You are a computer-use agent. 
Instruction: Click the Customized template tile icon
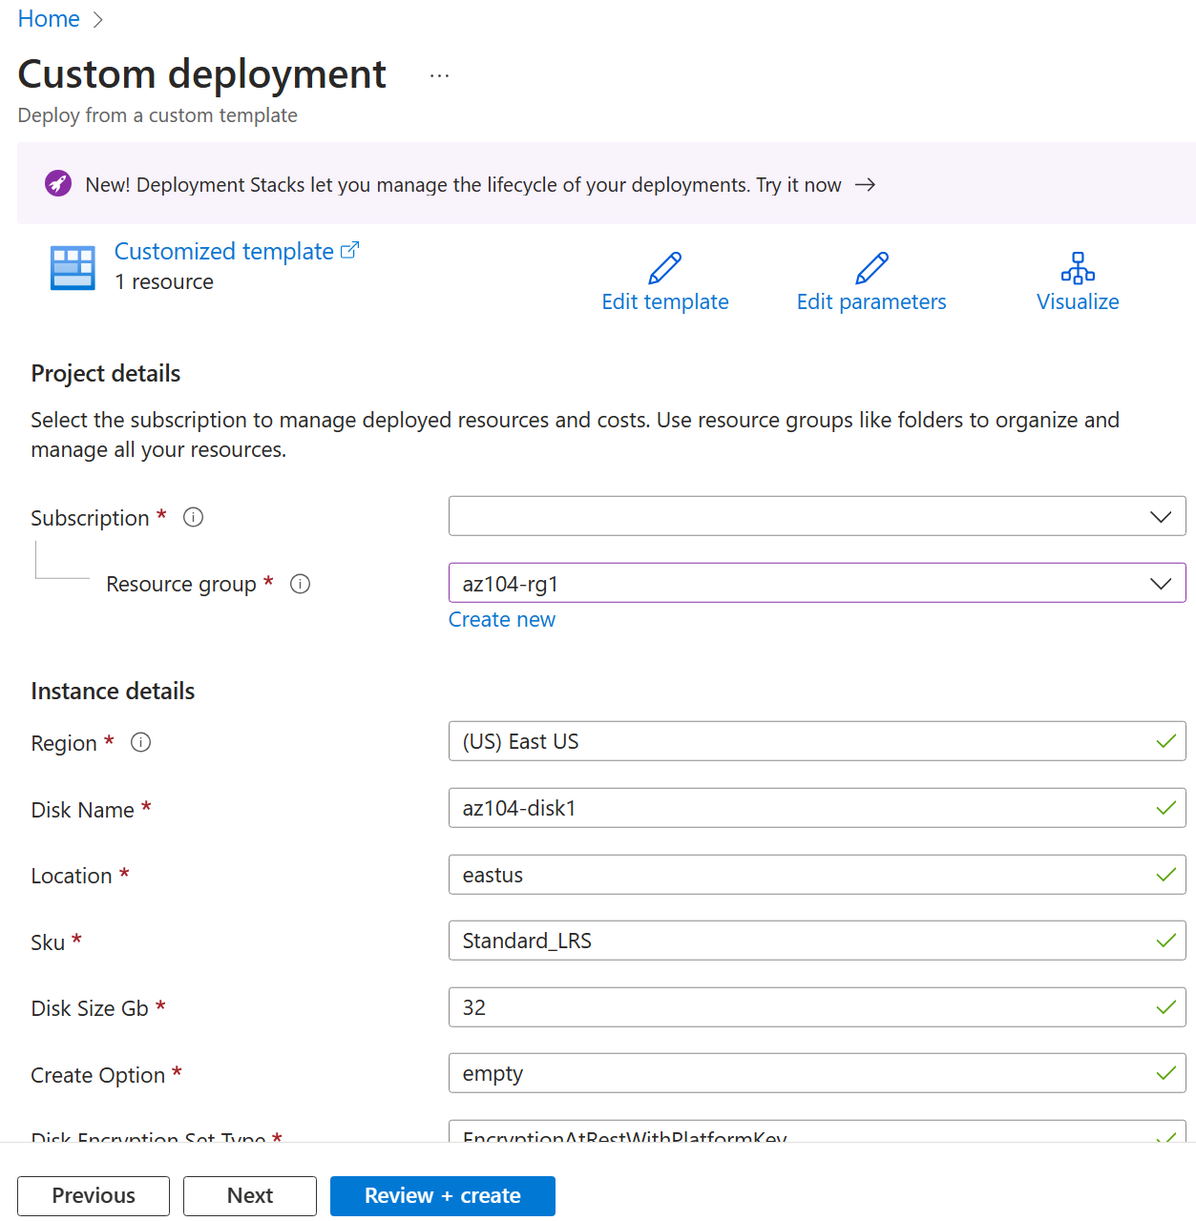pos(73,268)
